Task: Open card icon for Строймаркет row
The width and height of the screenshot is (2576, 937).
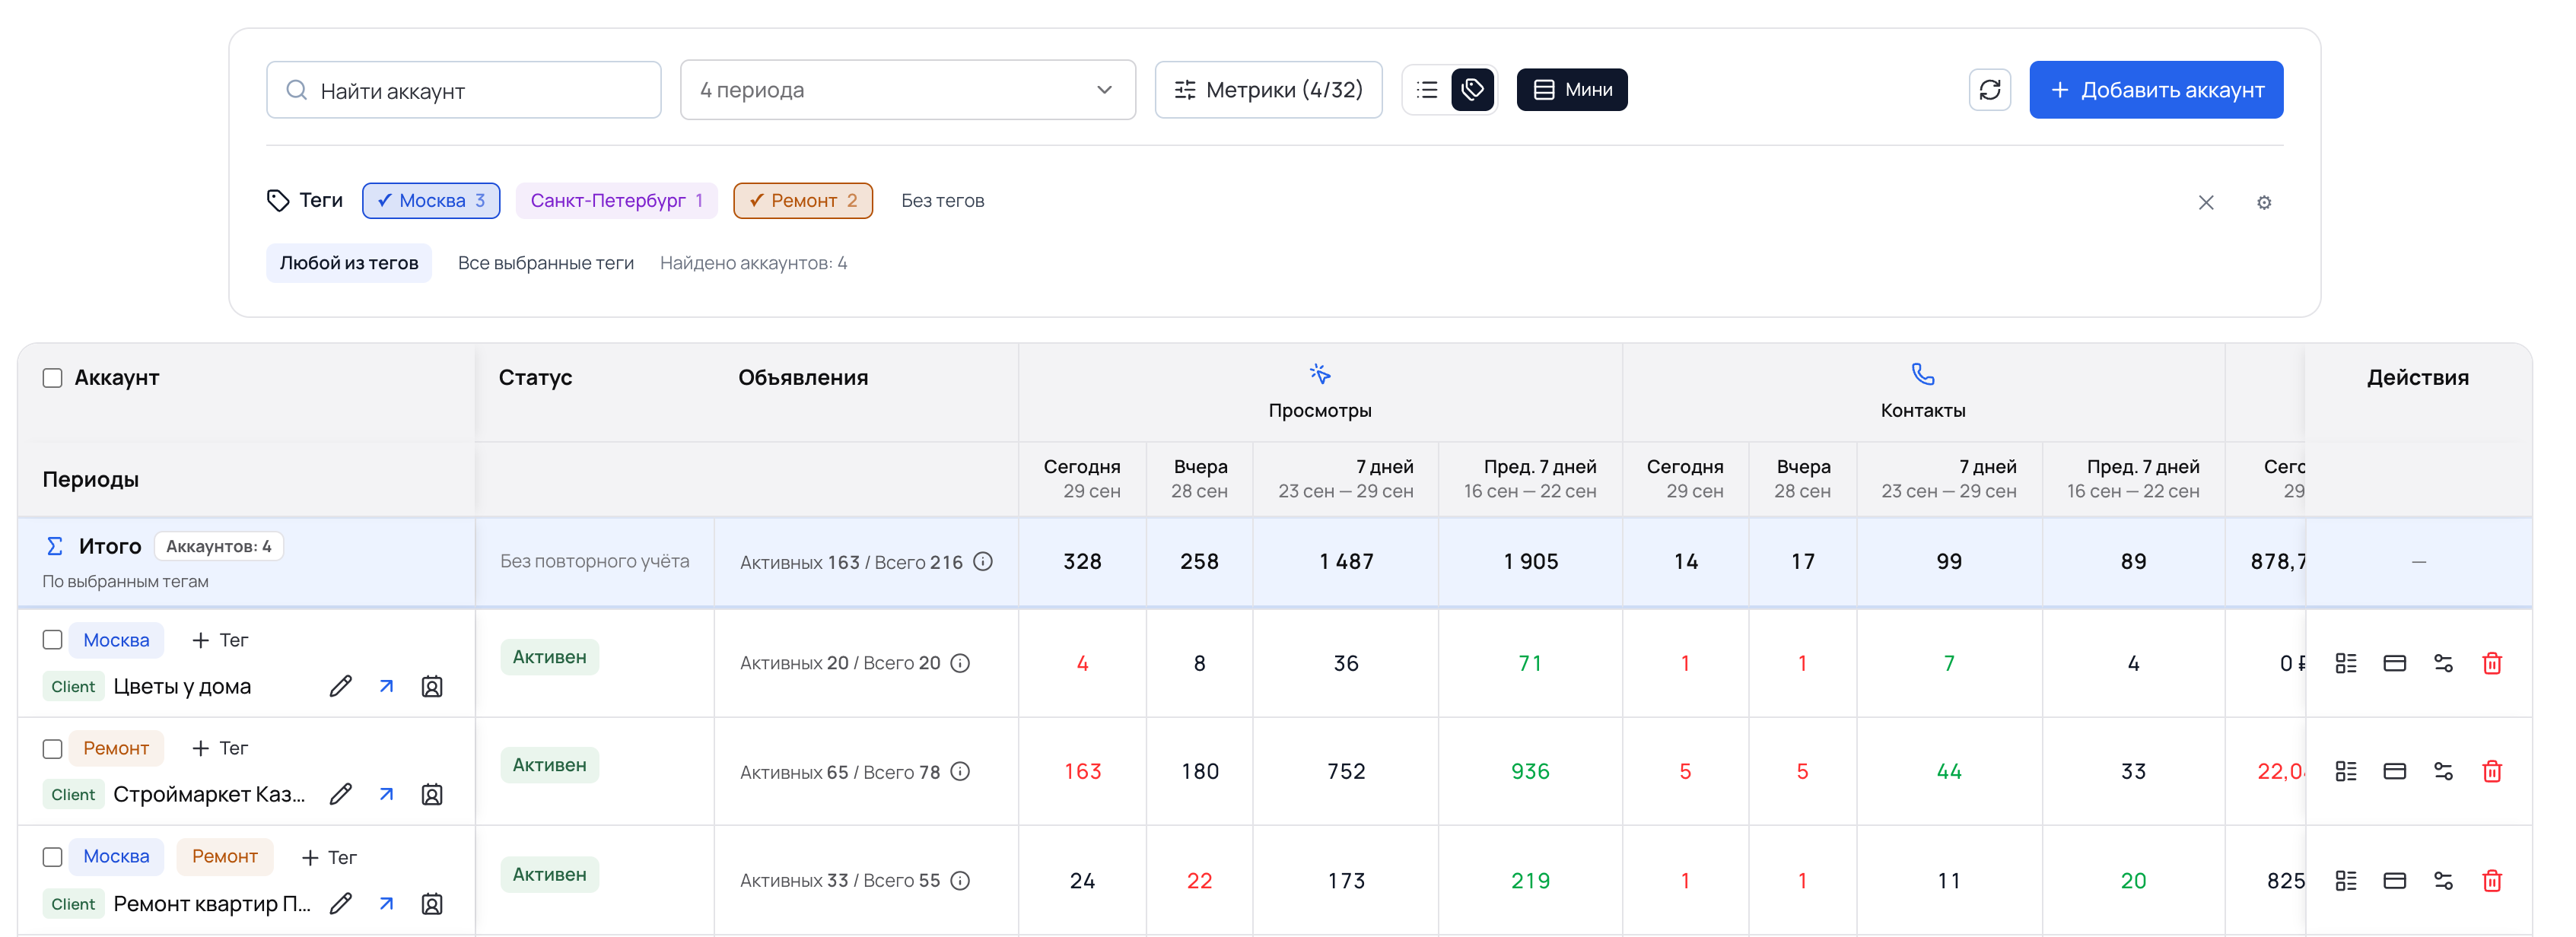Action: 2394,771
